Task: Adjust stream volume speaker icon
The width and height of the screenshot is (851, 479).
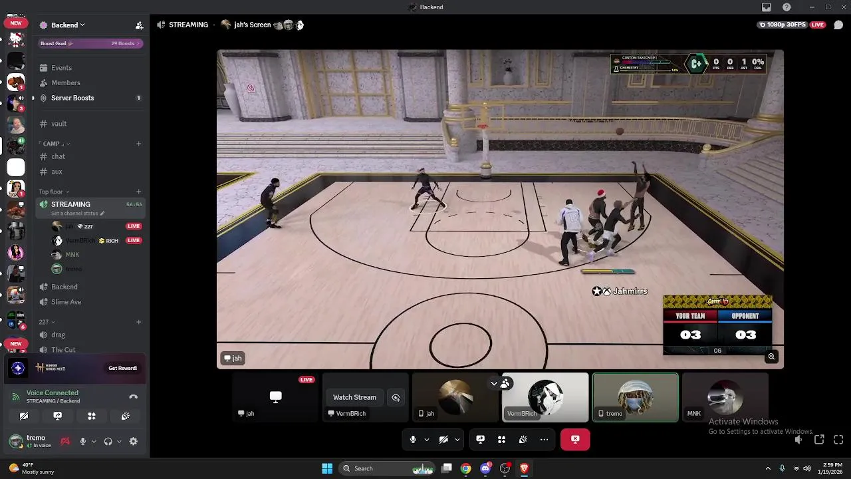Action: pyautogui.click(x=798, y=440)
